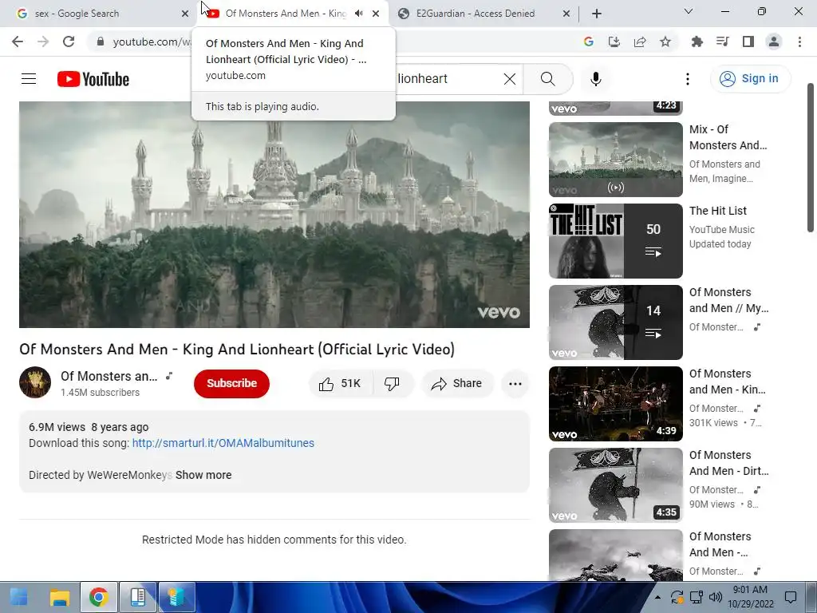The image size is (817, 613).
Task: Share this page from the address bar
Action: point(640,42)
